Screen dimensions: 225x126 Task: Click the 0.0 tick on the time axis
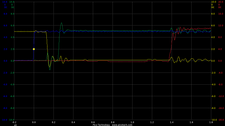click(x=34, y=122)
